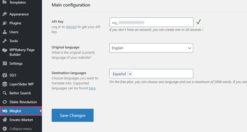Click the API Key label

click(58, 22)
